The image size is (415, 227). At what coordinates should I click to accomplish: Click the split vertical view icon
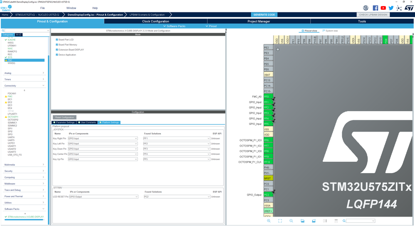325,221
